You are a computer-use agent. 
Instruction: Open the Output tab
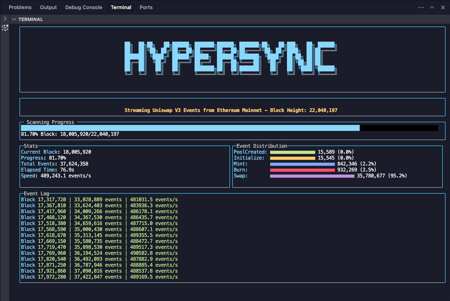coord(48,7)
